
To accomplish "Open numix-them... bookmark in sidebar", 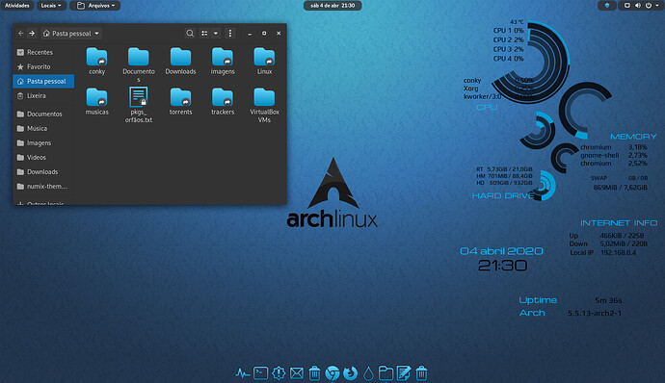I will (43, 186).
